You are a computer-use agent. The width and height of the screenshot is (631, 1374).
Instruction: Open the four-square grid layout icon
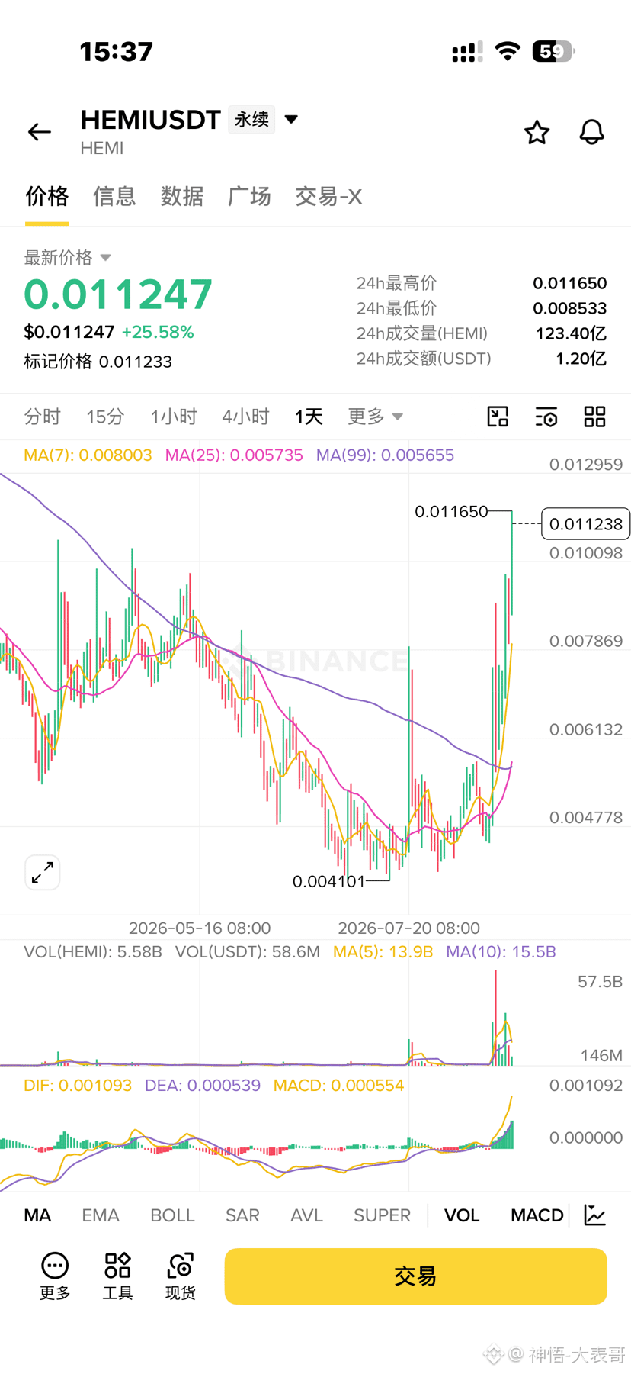(x=594, y=417)
